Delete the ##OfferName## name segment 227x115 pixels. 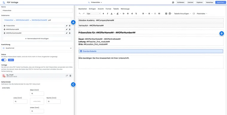coord(70,29)
